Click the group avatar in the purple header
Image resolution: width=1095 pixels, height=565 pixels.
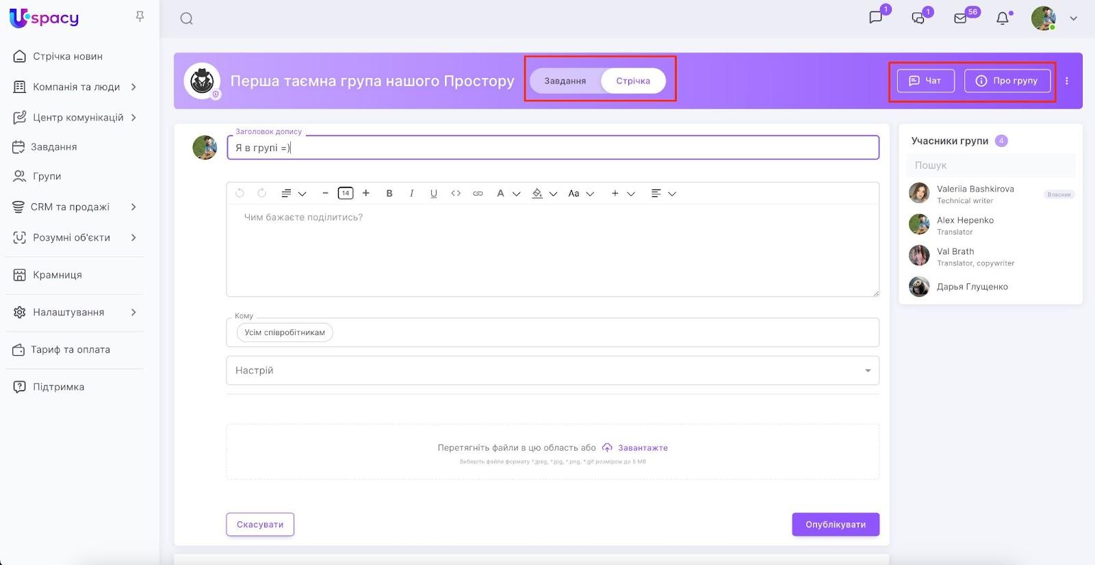pos(202,81)
